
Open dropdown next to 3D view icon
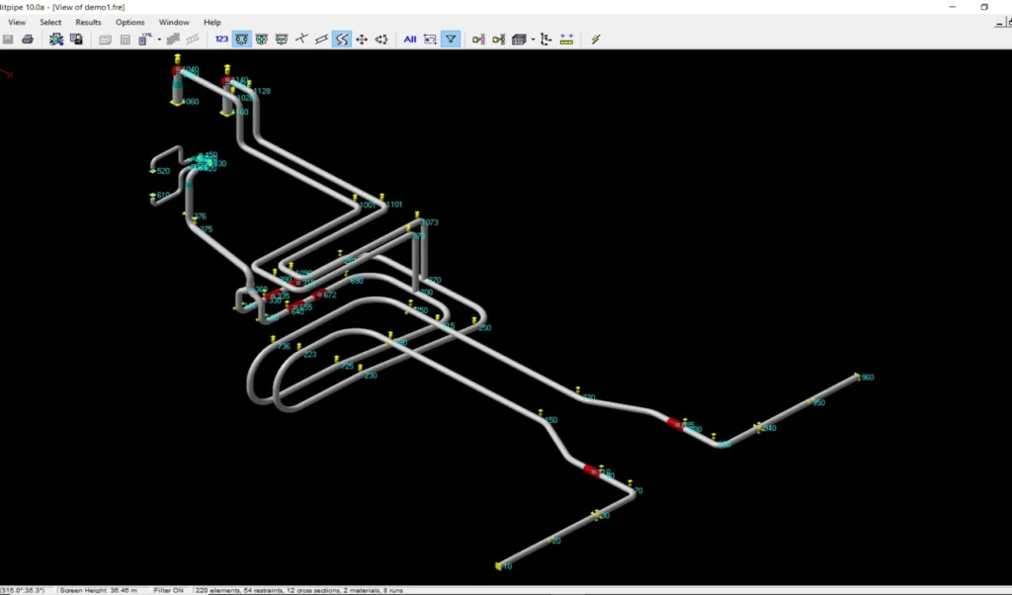pyautogui.click(x=533, y=39)
